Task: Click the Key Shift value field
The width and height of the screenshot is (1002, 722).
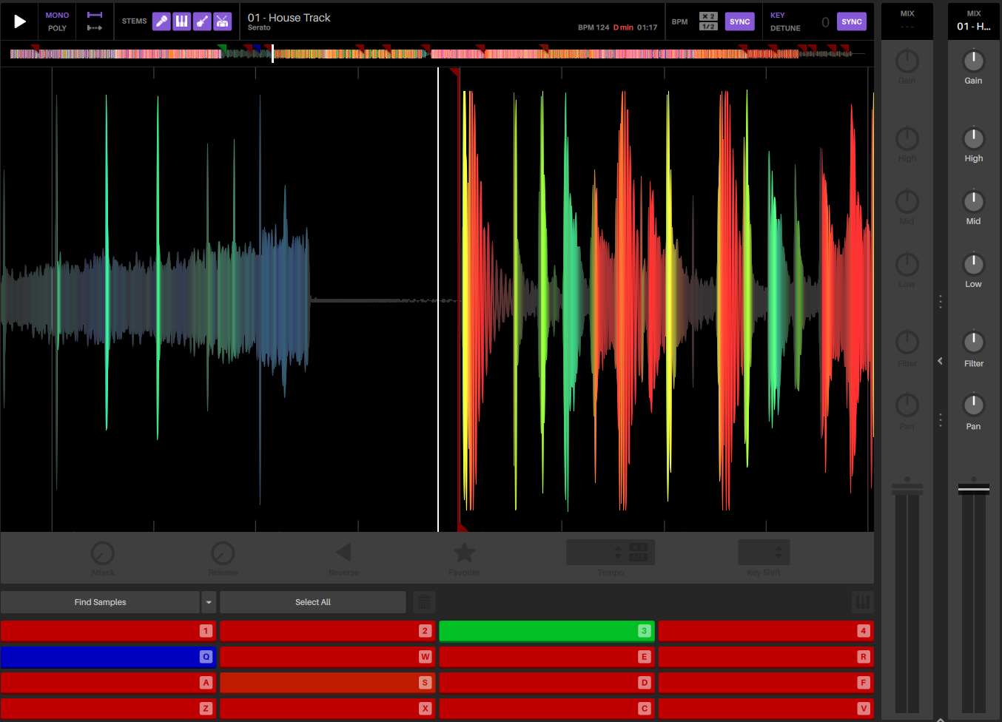Action: (x=764, y=553)
